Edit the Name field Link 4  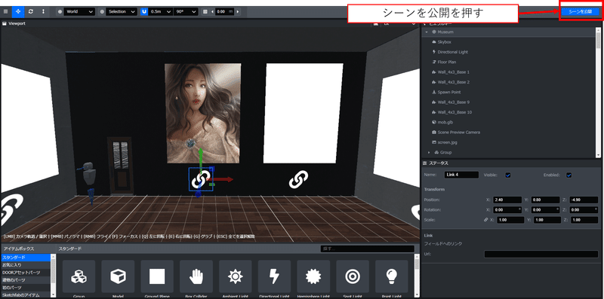click(x=461, y=175)
